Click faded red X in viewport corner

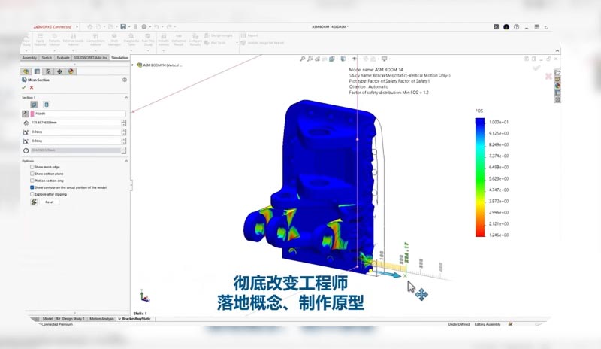click(548, 77)
